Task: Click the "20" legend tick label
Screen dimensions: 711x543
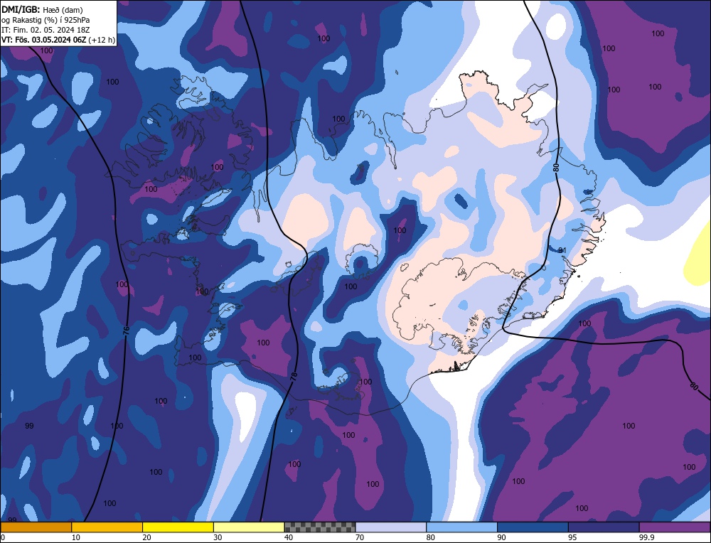Action: 147,537
